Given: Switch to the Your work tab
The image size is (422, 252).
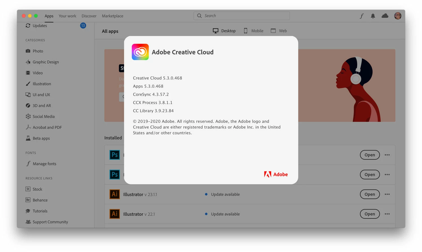Looking at the screenshot, I should click(67, 16).
